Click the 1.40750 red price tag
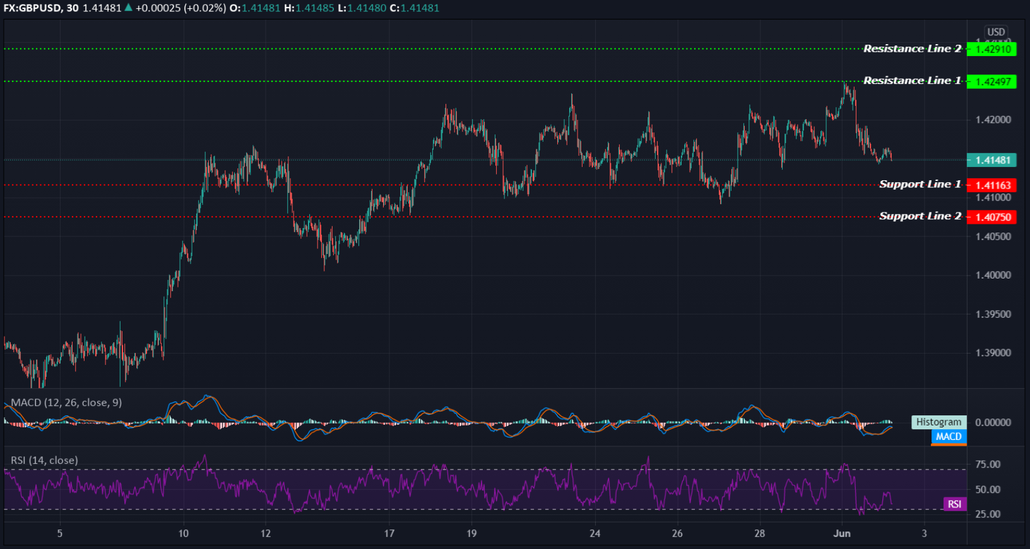 (x=992, y=217)
